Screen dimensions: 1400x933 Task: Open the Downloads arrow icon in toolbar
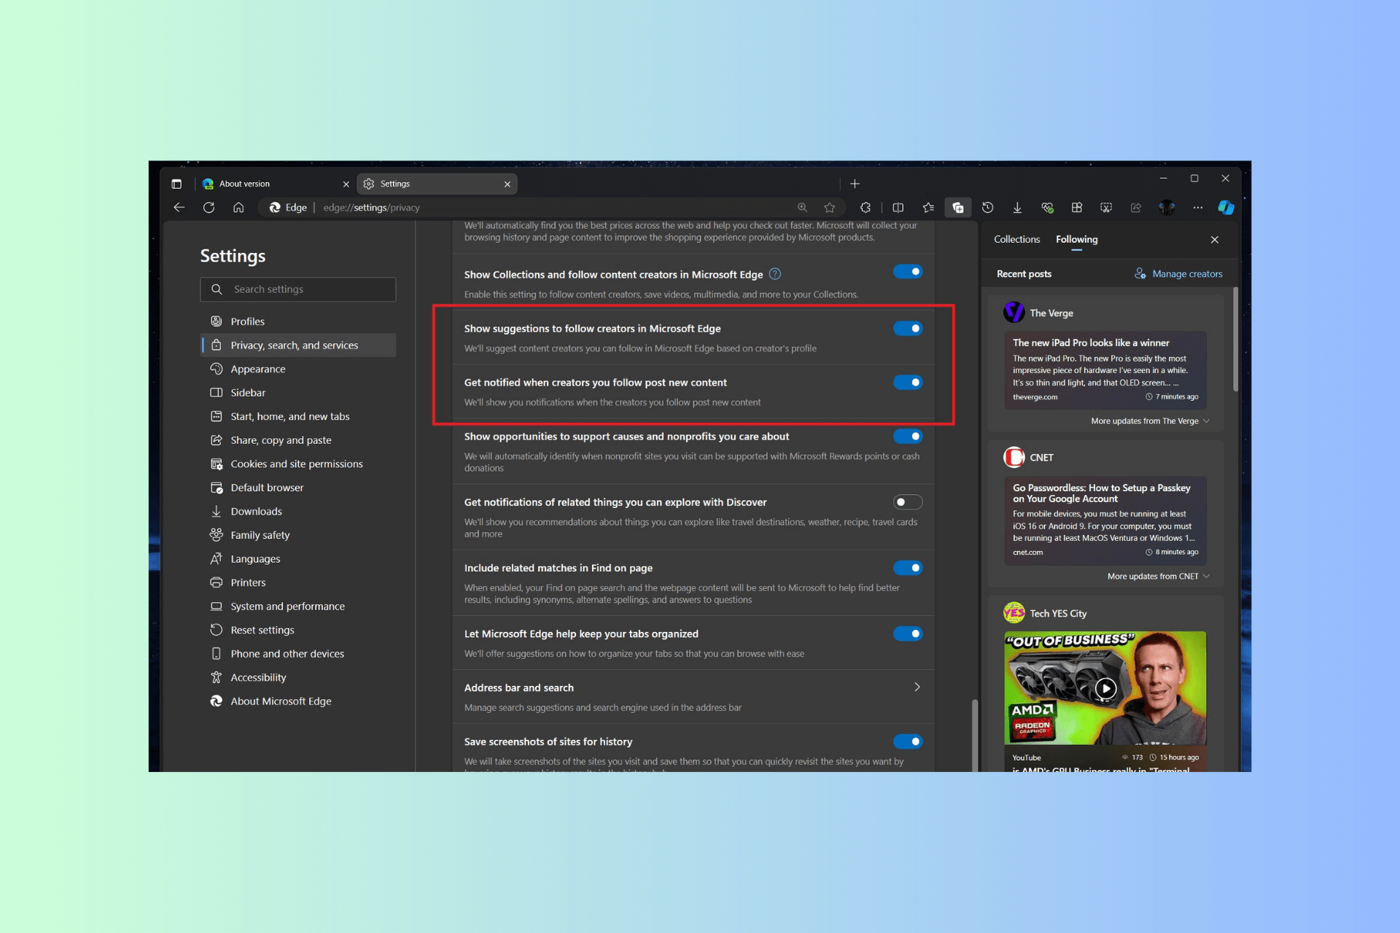point(1017,208)
